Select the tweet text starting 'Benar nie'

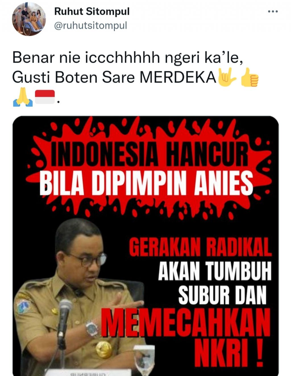tap(128, 58)
